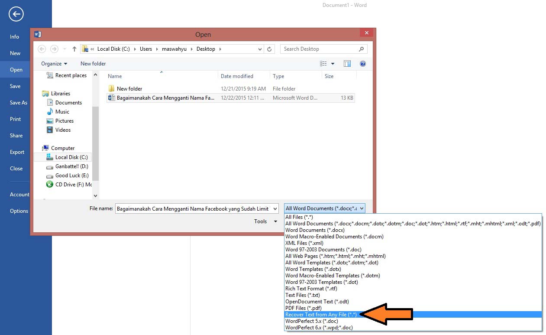Click the search magnifier icon
The height and width of the screenshot is (335, 546).
pos(362,49)
